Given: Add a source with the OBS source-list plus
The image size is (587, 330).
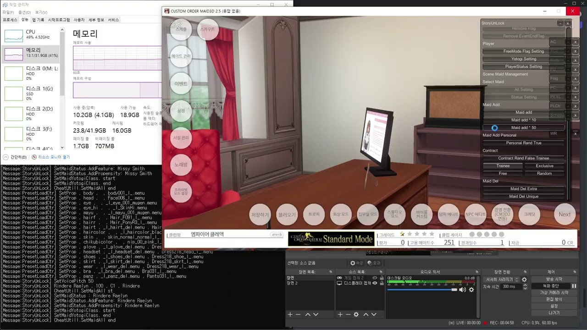Looking at the screenshot, I should point(340,314).
